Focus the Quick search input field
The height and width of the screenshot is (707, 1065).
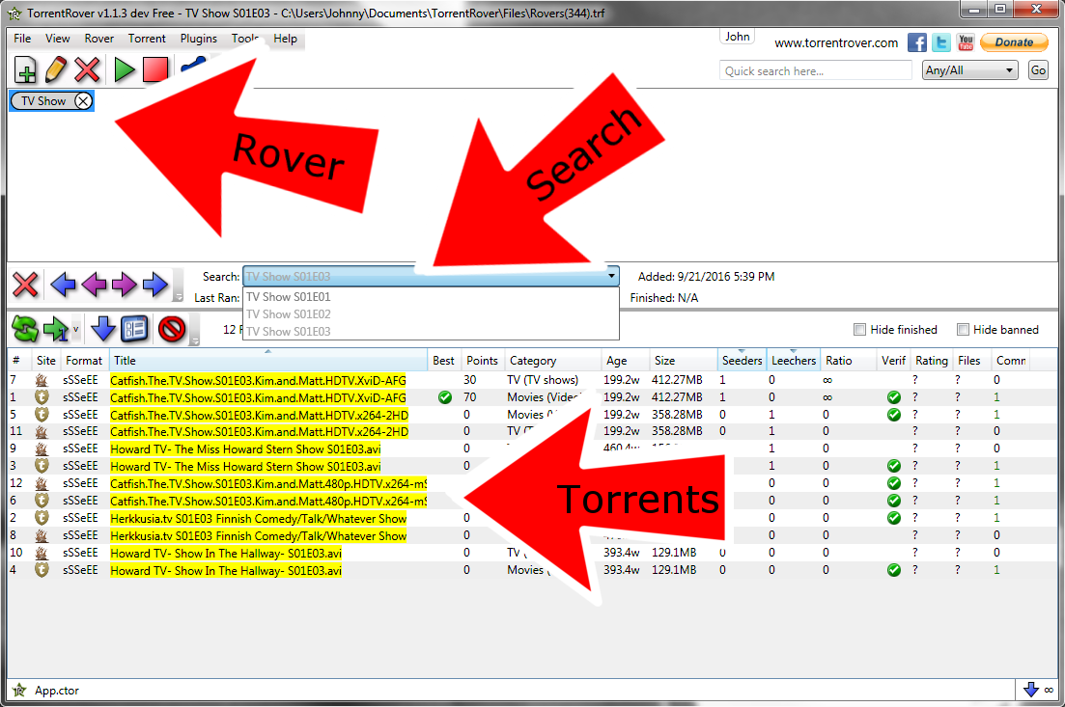coord(816,70)
